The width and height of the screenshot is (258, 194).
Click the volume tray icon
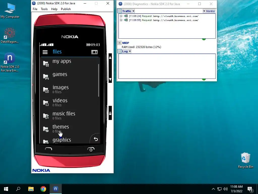coord(225,189)
